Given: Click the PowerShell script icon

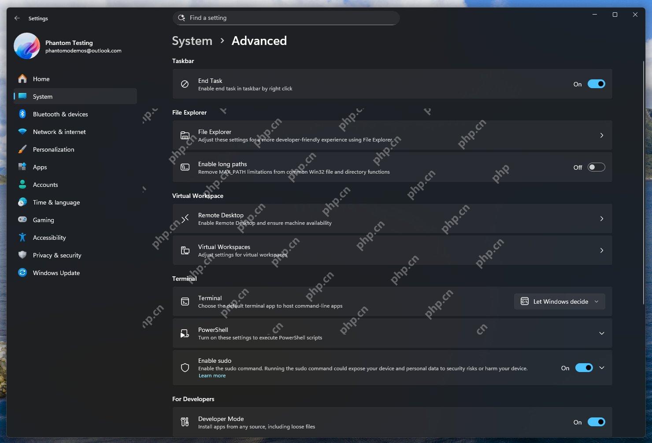Looking at the screenshot, I should point(185,333).
